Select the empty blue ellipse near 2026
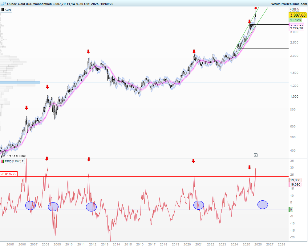Screen dimensions: 308x247 click(262, 204)
